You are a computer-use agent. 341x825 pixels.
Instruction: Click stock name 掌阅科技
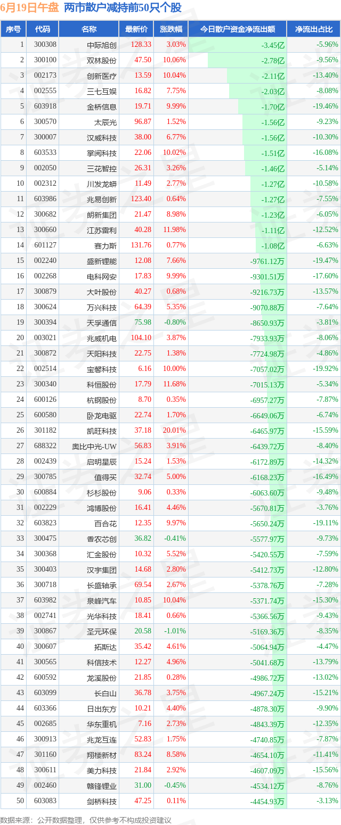click(102, 153)
